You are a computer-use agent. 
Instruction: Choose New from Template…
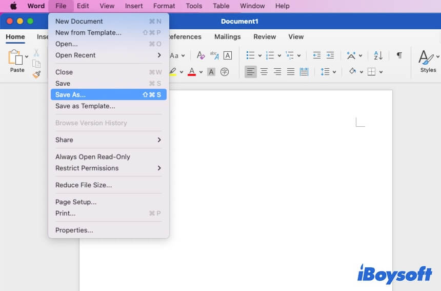pos(109,33)
